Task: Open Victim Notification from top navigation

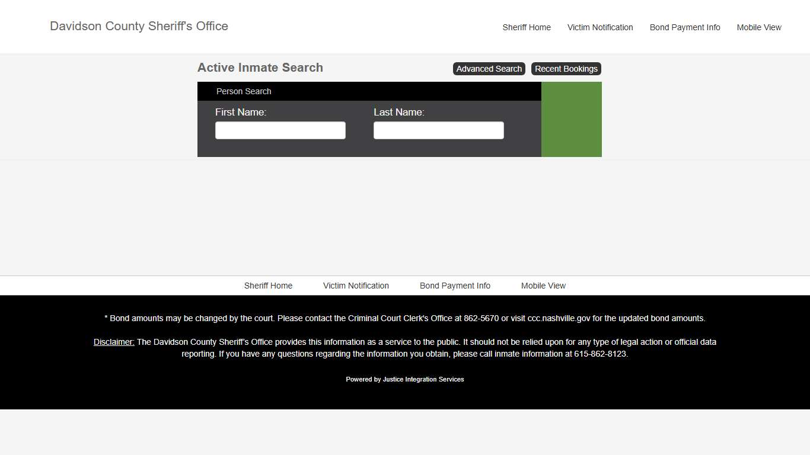Action: pyautogui.click(x=600, y=27)
